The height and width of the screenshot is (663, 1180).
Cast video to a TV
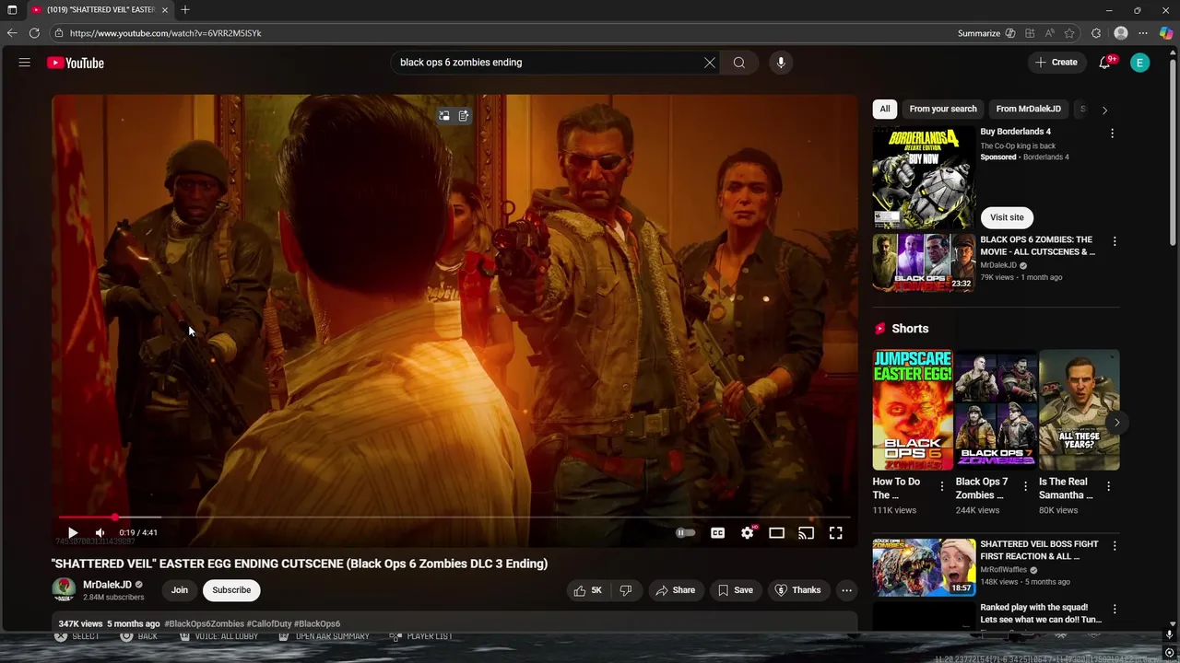tap(806, 532)
